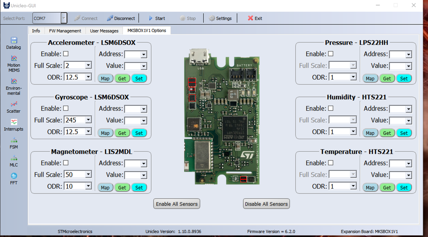Click Map button in Humidity panel
Screen dimensions: 428x237
tap(370, 133)
